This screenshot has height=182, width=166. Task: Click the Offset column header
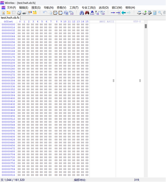click(x=8, y=22)
